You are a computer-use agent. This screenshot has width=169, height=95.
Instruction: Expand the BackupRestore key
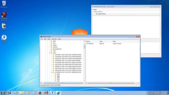tap(50, 49)
